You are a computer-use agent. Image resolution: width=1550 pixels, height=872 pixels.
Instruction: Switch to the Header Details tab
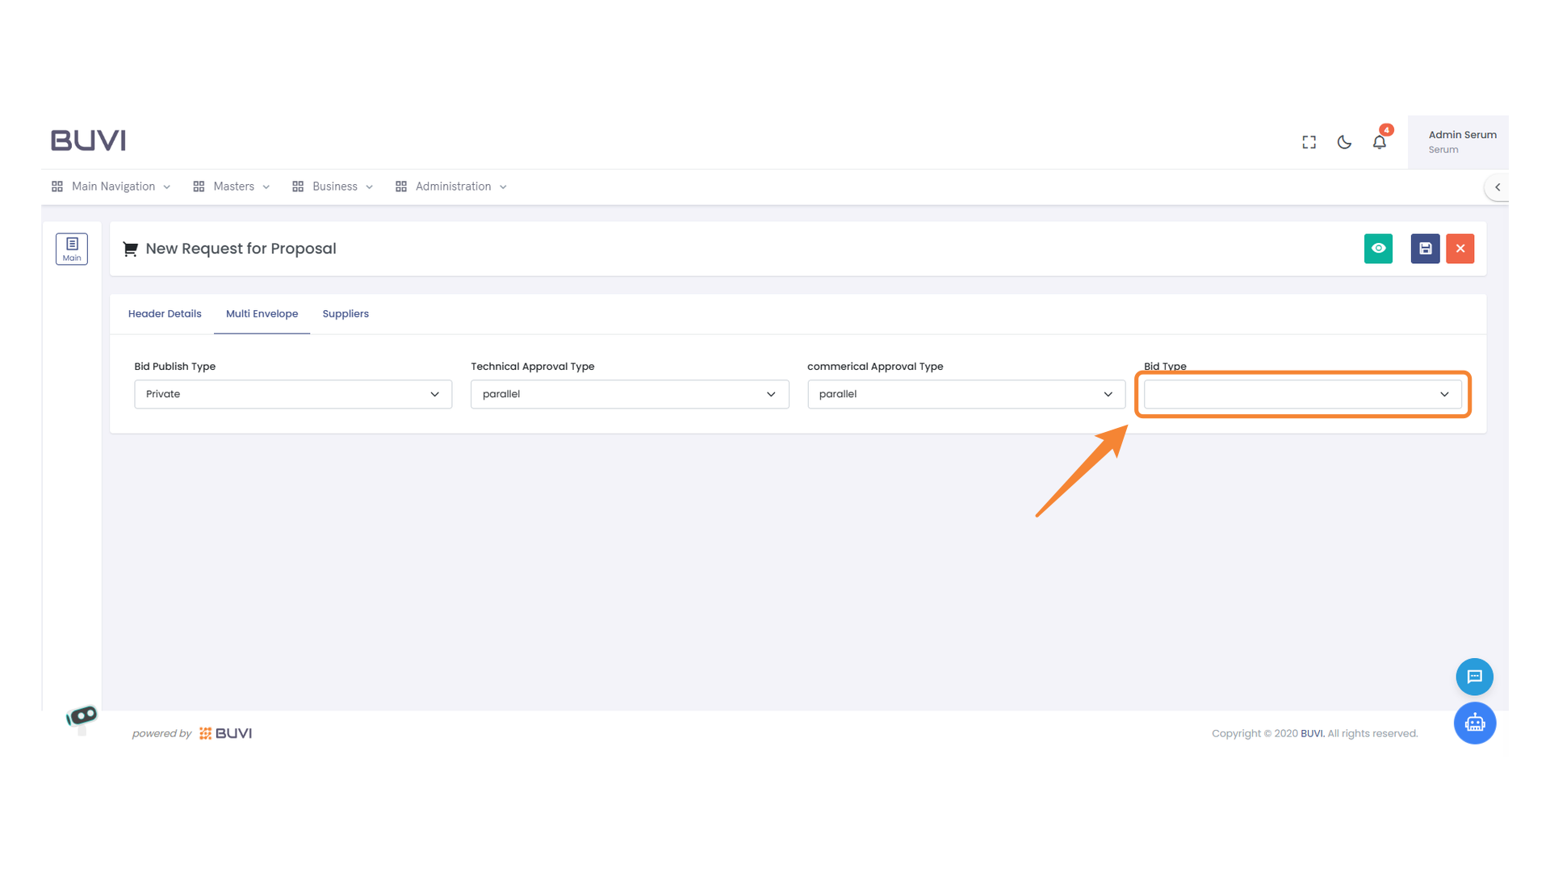click(x=165, y=313)
